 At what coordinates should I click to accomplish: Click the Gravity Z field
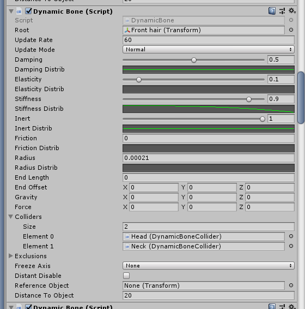[x=270, y=197]
